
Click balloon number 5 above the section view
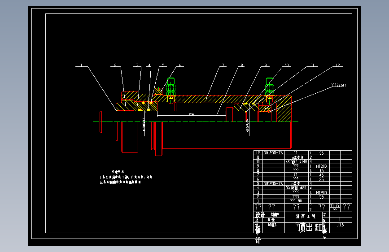163,65
